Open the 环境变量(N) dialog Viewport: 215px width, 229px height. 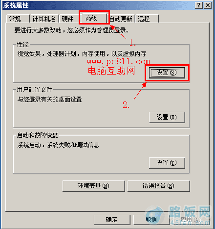click(94, 186)
